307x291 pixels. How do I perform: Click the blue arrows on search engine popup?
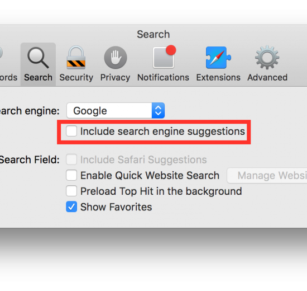click(x=158, y=111)
